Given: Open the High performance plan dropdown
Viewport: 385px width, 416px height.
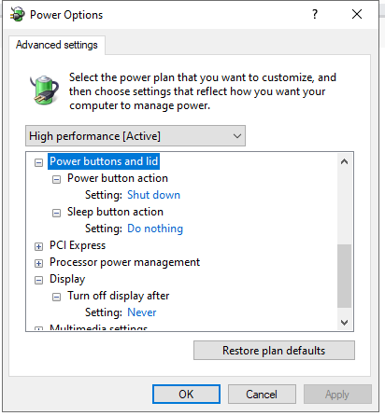Looking at the screenshot, I should coord(135,136).
